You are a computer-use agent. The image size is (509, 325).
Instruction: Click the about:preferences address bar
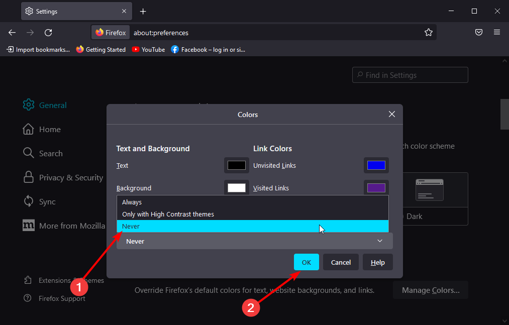pos(276,33)
